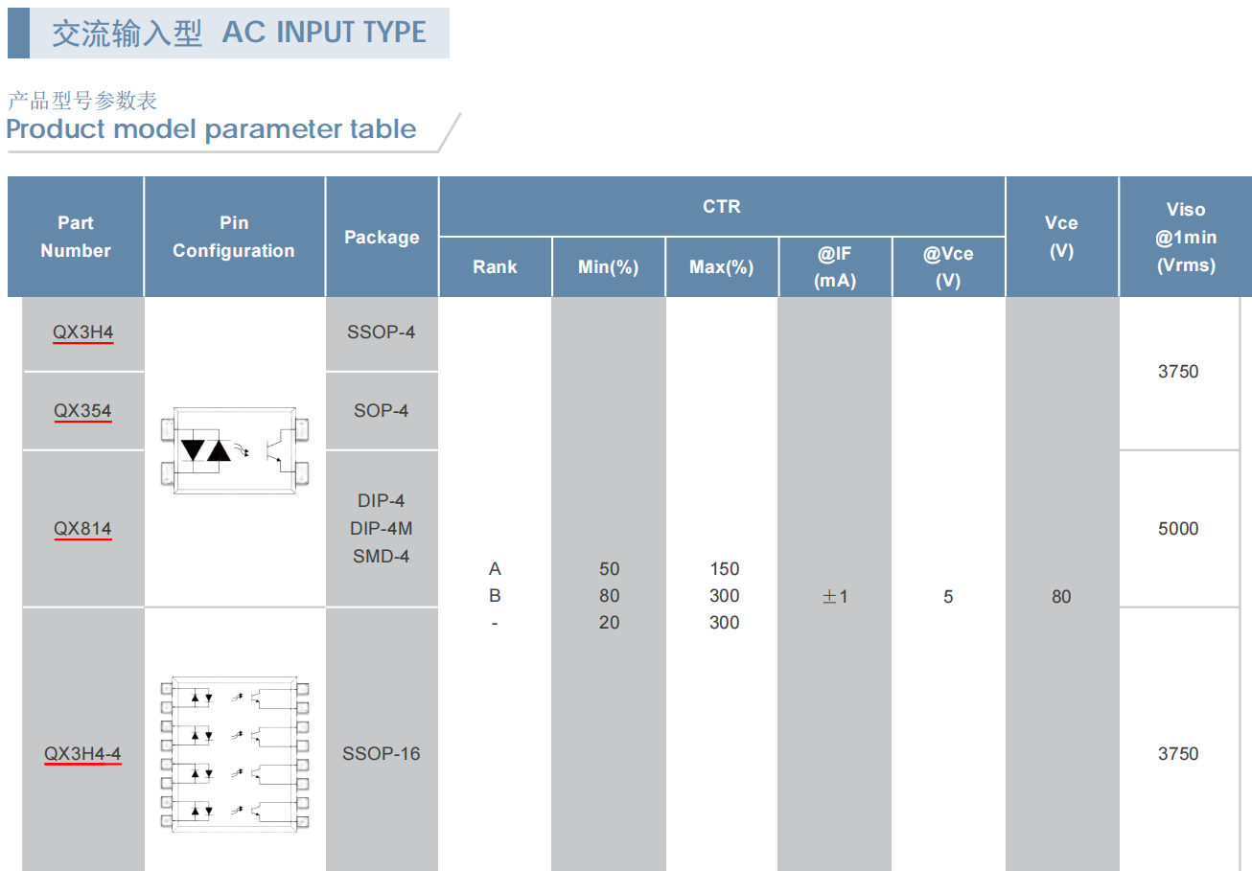Click the SMD-4 package text
The image size is (1252, 871).
tap(382, 556)
